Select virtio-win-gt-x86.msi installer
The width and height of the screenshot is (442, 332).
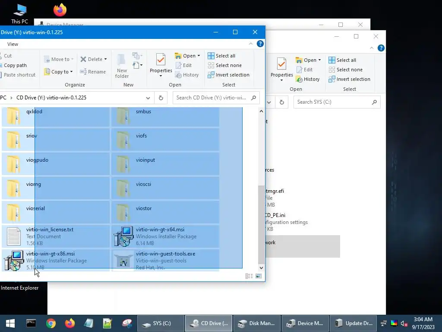[x=56, y=261]
